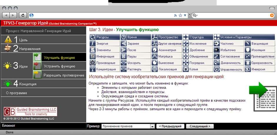Select Улучшить функцию submenu item
The image size is (277, 135).
(x=59, y=58)
